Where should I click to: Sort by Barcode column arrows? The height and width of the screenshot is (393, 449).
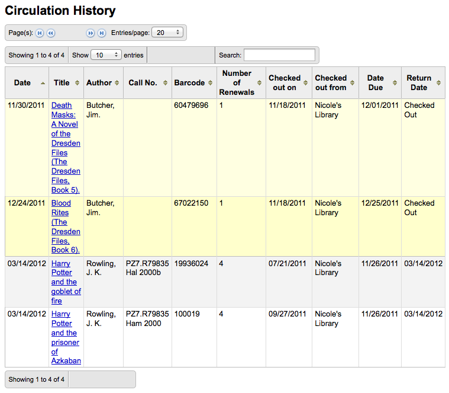tap(210, 83)
